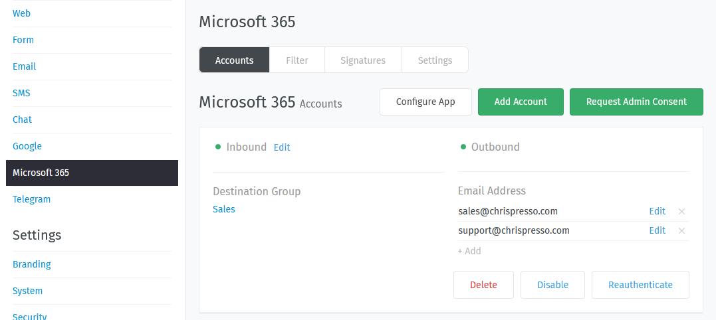Open Form channel in sidebar
Image resolution: width=716 pixels, height=320 pixels.
click(23, 40)
